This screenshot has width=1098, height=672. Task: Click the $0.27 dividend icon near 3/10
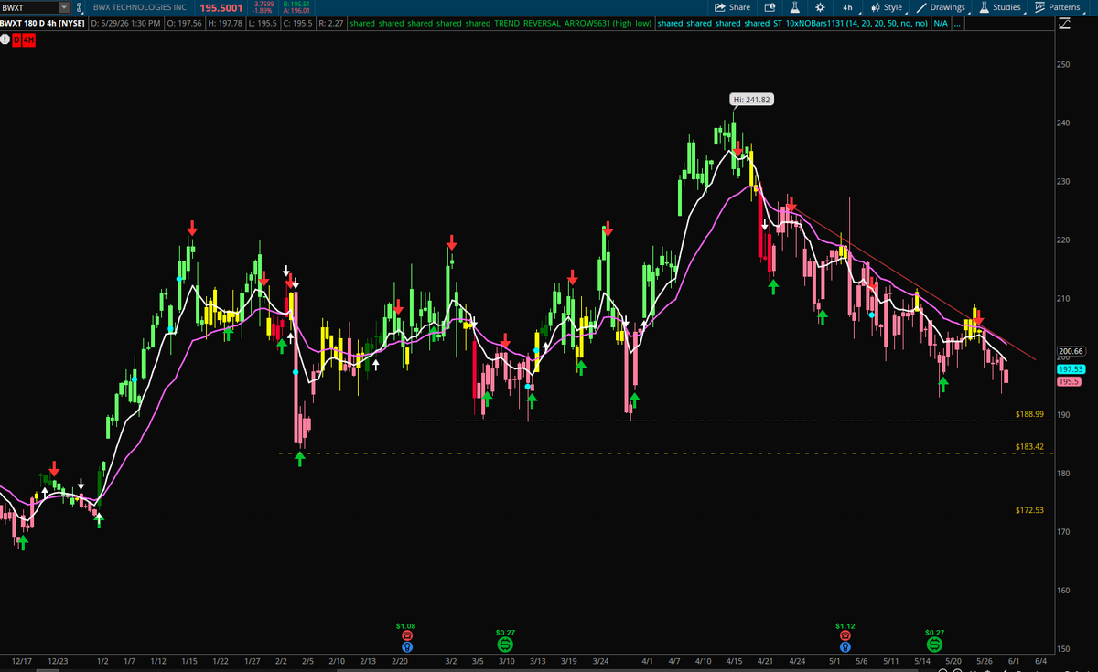(505, 644)
